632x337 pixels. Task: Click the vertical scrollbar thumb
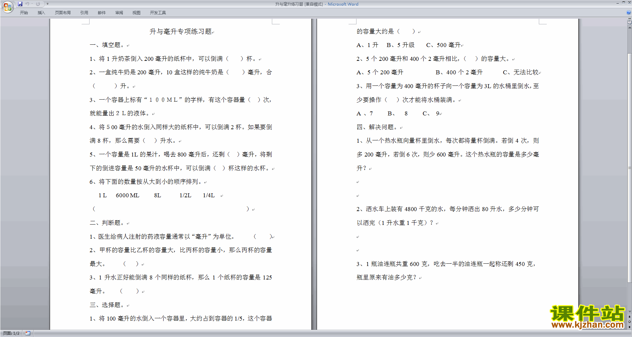coord(629,168)
